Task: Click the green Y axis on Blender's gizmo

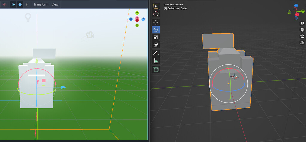Action: (x=303, y=11)
